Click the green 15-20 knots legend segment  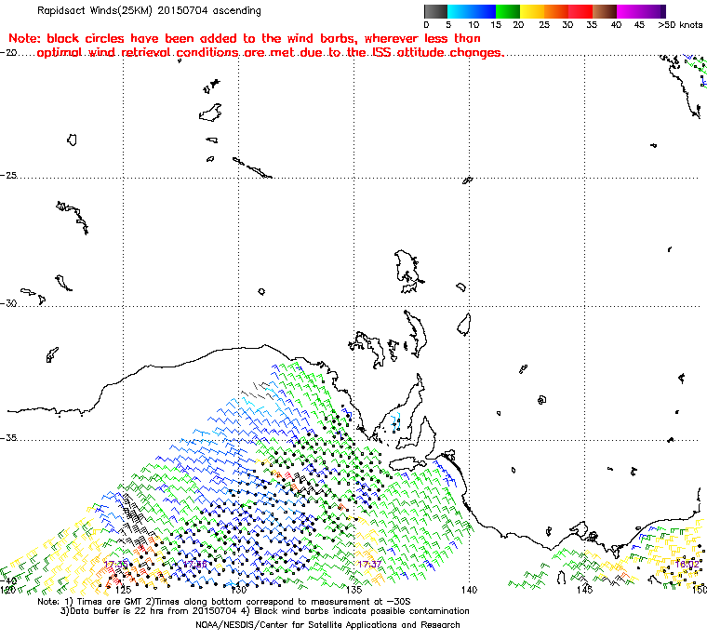508,11
